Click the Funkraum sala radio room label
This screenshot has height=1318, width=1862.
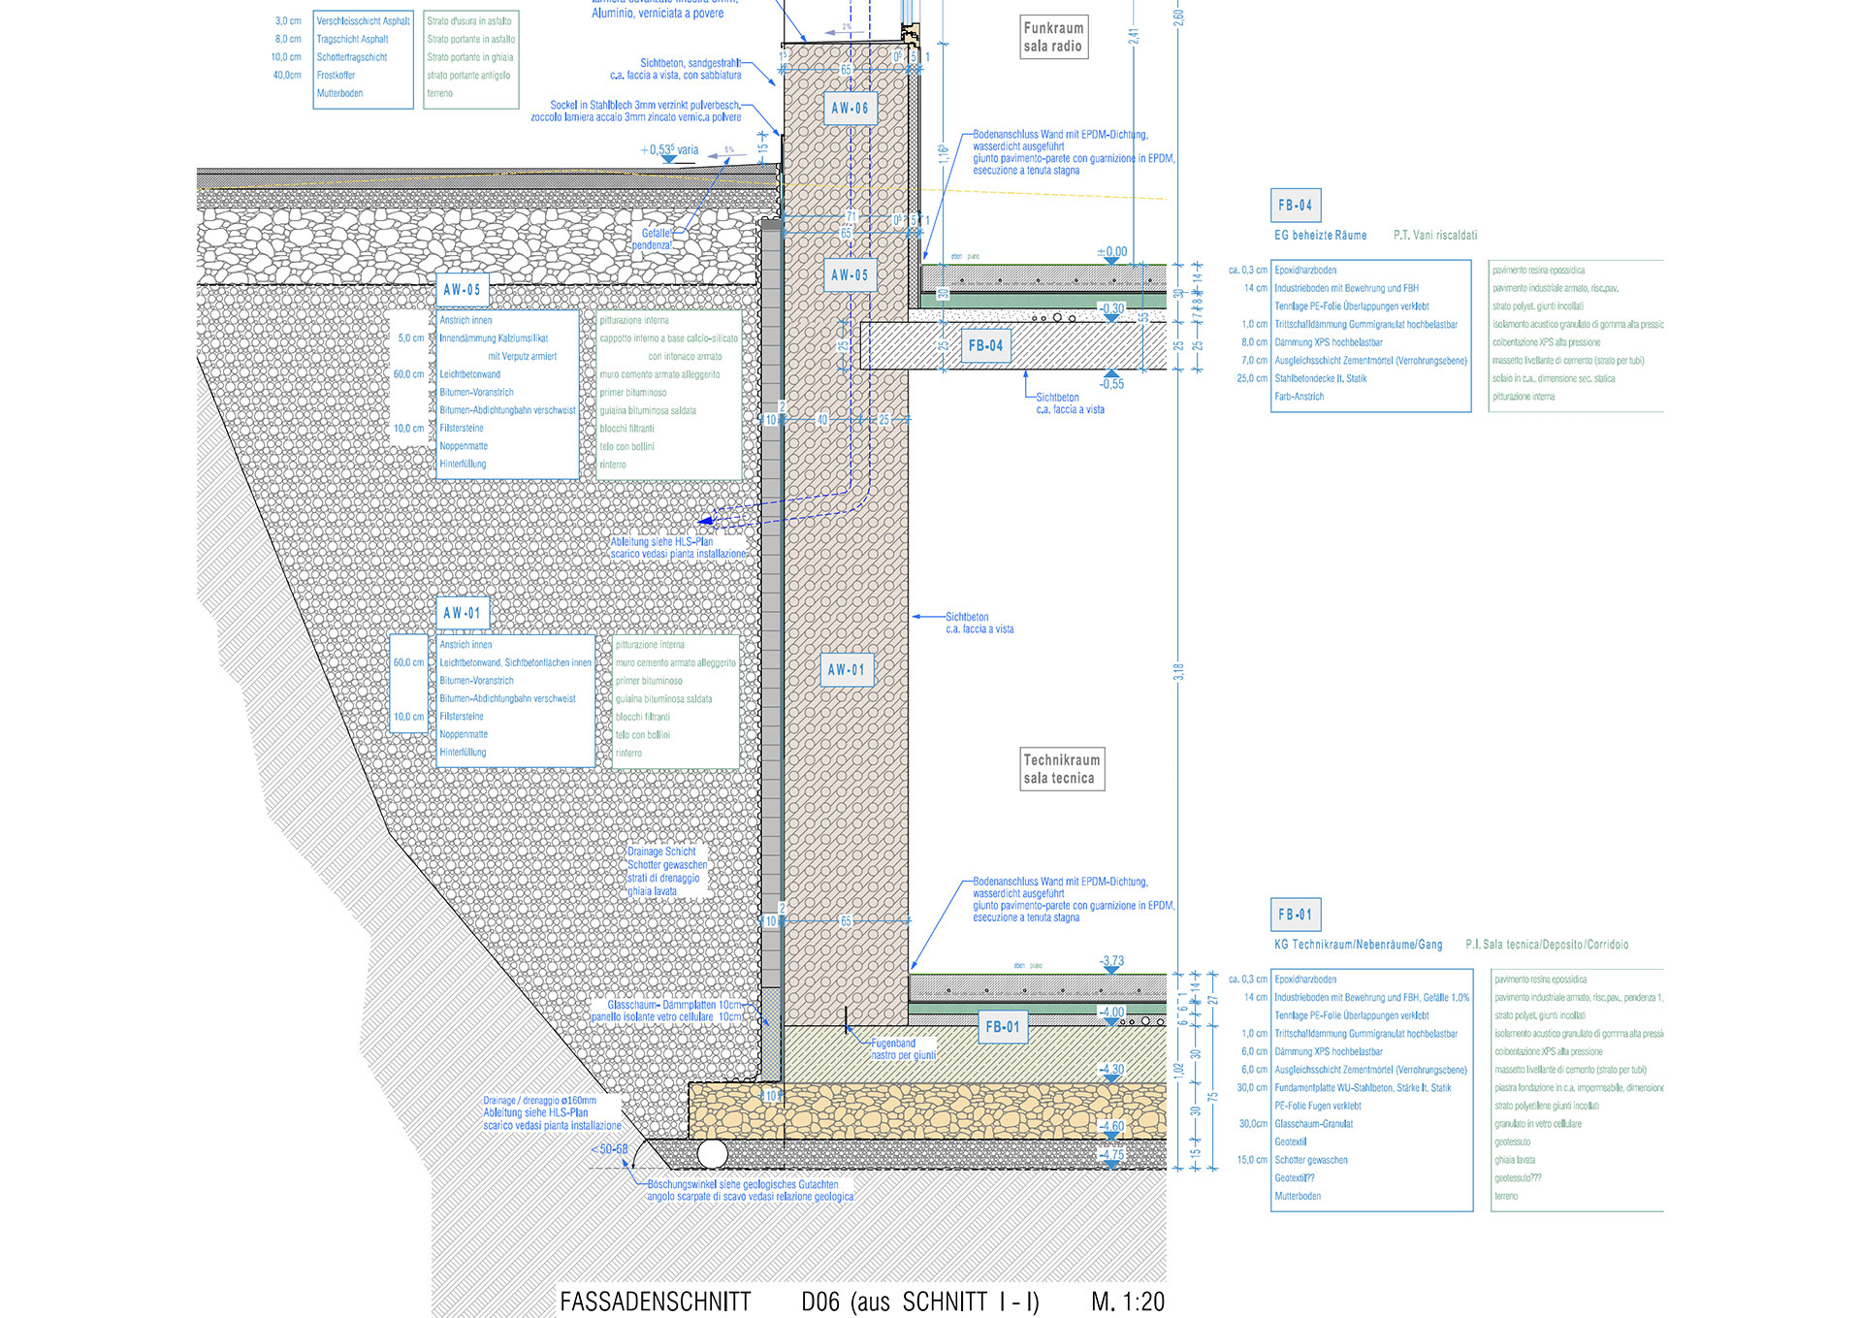1053,37
